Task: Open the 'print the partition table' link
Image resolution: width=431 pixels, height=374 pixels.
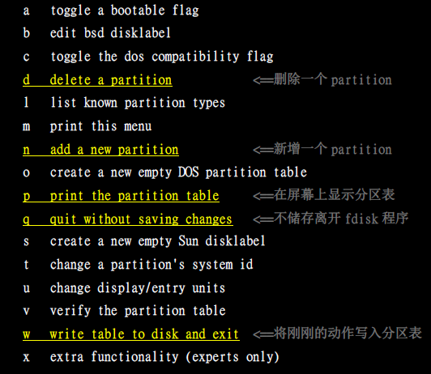Action: 121,196
